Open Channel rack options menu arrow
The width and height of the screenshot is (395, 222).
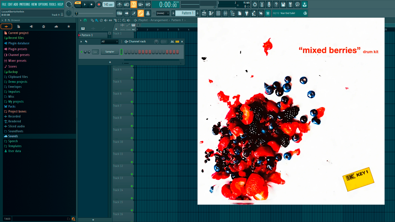81,42
